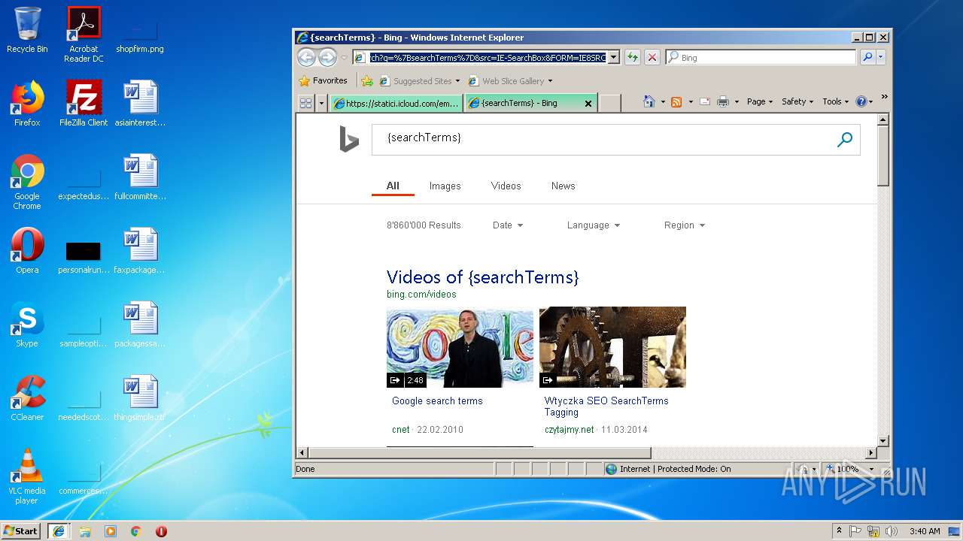Click the Home icon in command bar
This screenshot has height=541, width=963.
[x=649, y=101]
